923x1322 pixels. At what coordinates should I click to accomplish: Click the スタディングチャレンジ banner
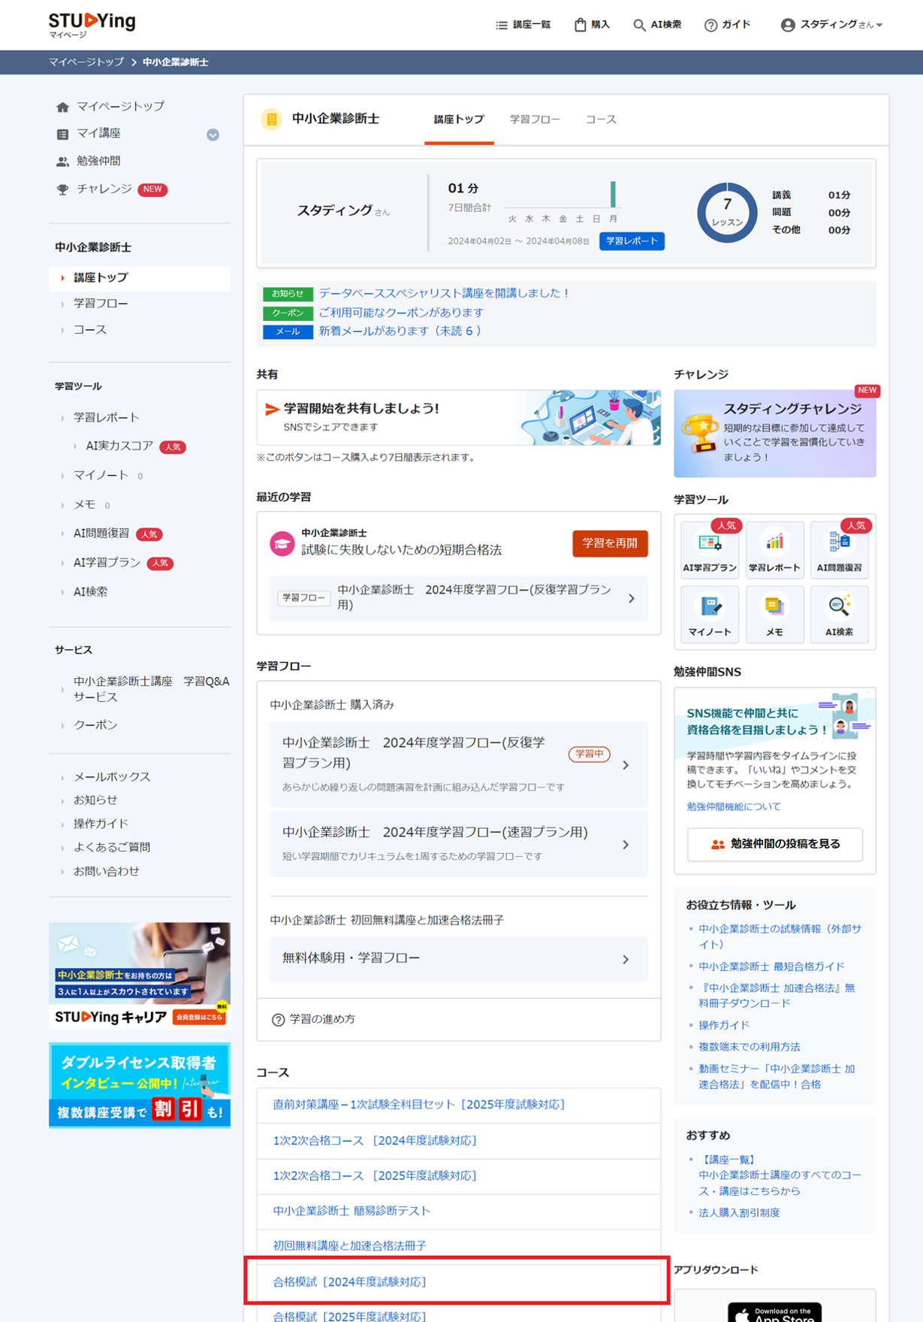click(774, 434)
